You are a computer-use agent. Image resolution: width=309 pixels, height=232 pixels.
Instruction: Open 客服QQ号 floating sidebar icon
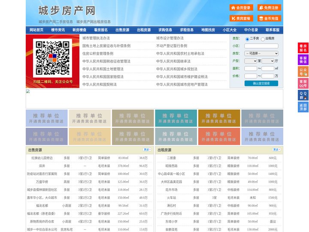[x=303, y=83]
